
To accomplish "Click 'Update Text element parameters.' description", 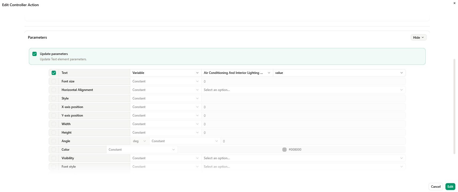I will click(63, 59).
